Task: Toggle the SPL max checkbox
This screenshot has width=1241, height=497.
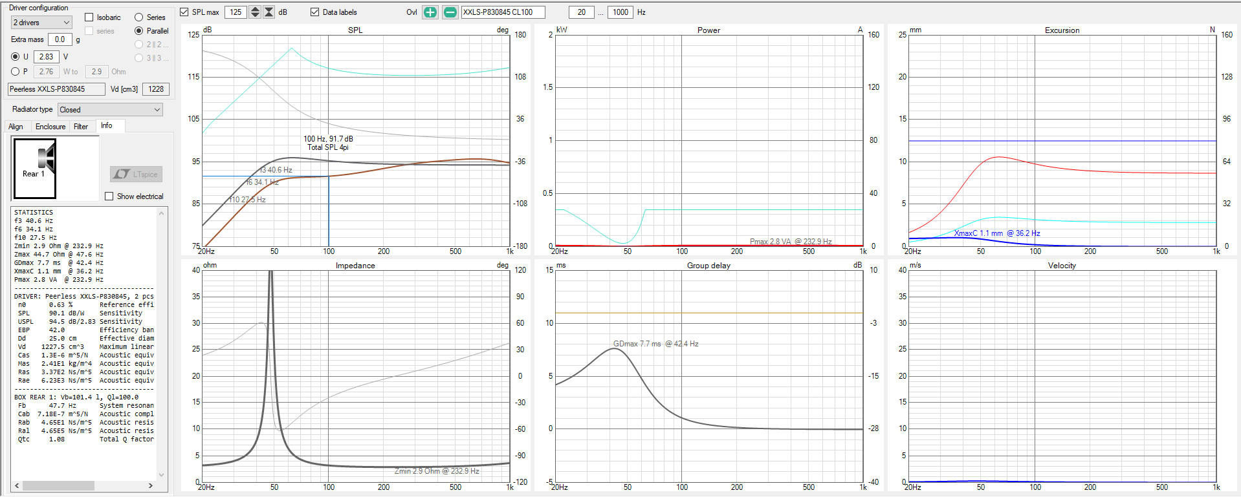Action: (x=184, y=12)
